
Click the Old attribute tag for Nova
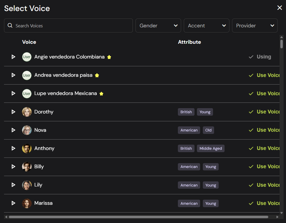[208, 130]
